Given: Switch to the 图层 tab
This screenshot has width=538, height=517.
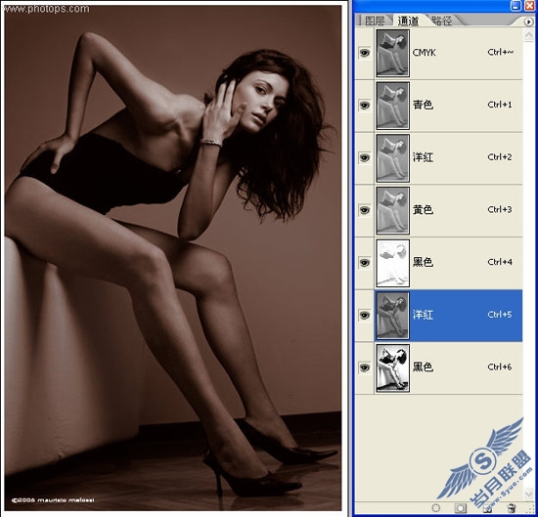Looking at the screenshot, I should pos(375,21).
